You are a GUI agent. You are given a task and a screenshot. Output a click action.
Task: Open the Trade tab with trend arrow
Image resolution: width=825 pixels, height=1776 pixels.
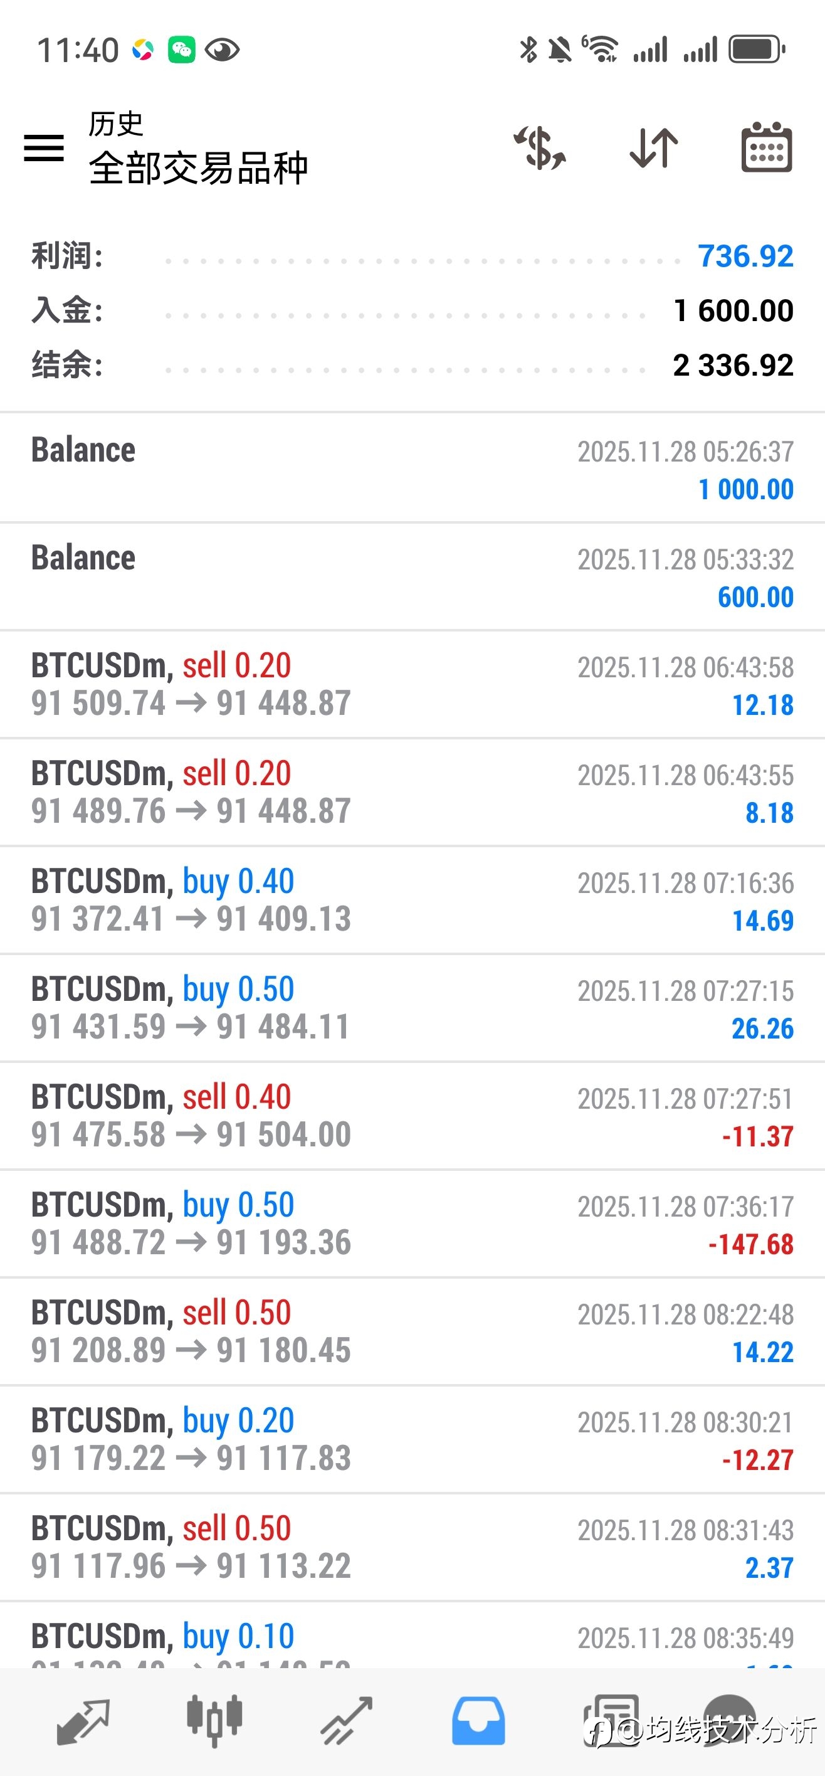tap(347, 1721)
